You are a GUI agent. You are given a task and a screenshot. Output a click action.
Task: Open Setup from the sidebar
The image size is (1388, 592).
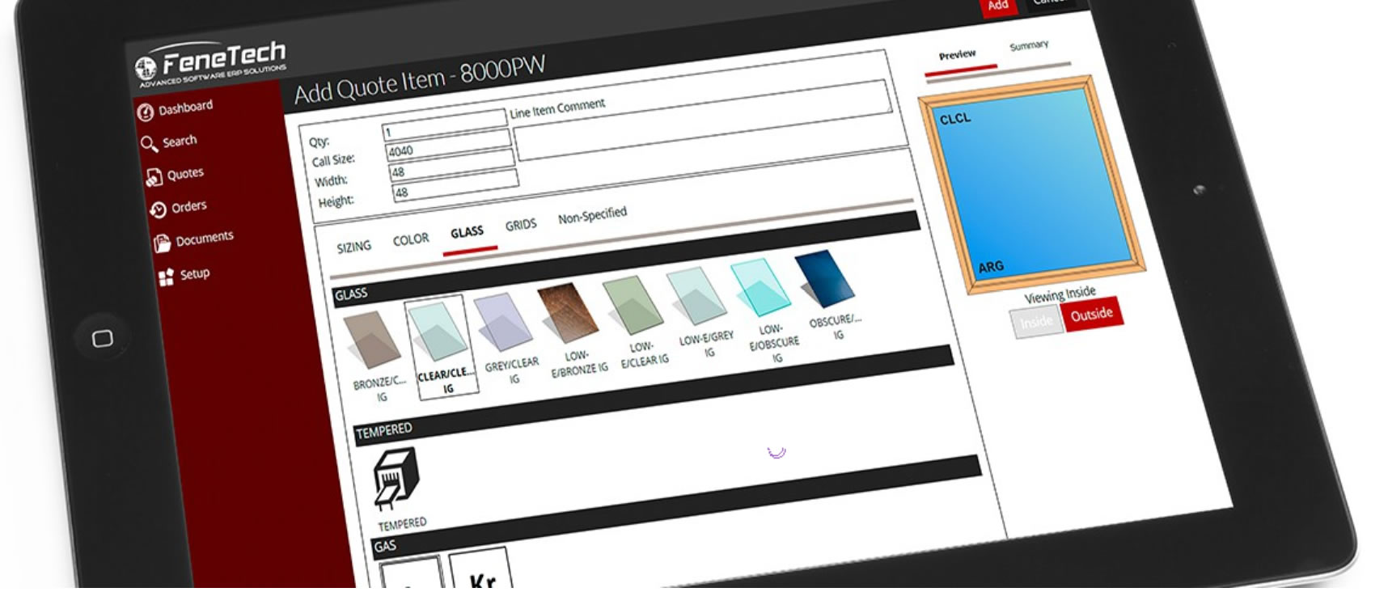coord(195,274)
